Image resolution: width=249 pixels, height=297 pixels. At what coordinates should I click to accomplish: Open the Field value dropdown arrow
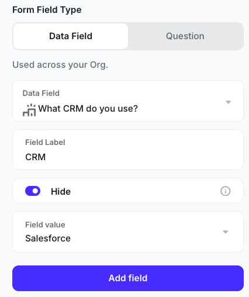[226, 232]
